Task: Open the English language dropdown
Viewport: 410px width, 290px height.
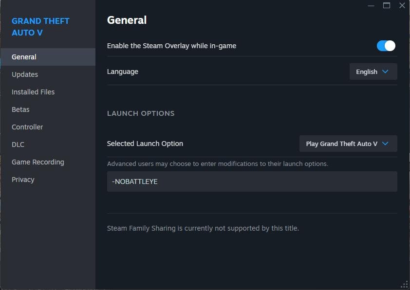Action: tap(373, 72)
